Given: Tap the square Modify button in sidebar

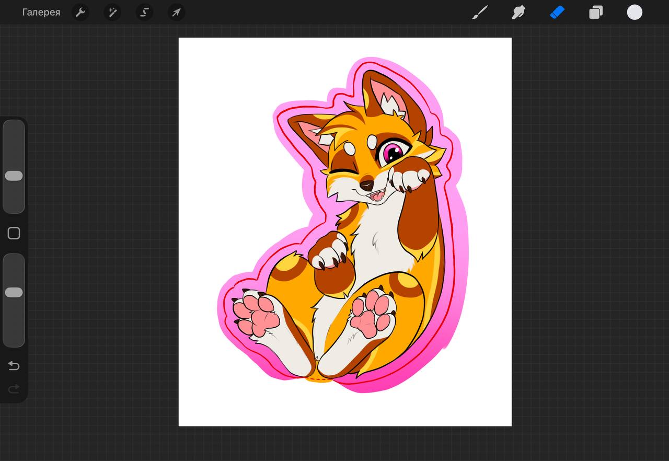Looking at the screenshot, I should (14, 233).
